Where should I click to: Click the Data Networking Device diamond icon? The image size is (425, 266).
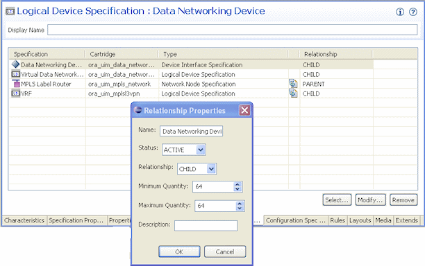[x=15, y=64]
